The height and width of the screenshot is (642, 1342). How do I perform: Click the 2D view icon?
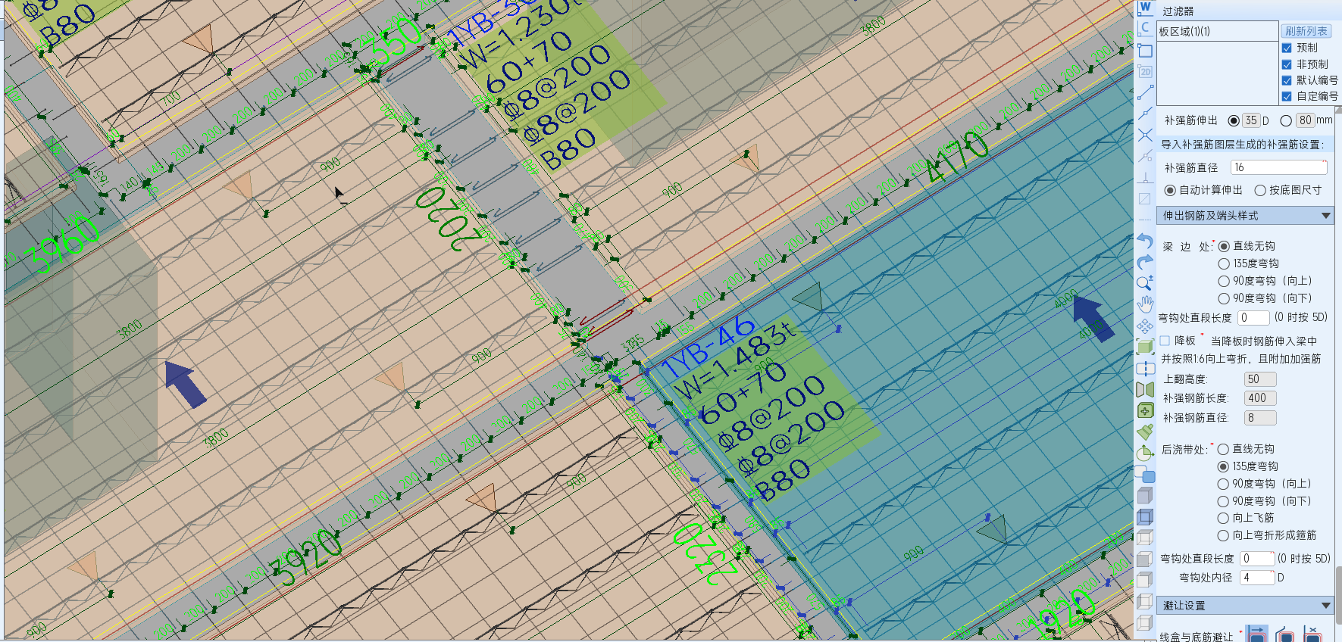tap(1145, 72)
